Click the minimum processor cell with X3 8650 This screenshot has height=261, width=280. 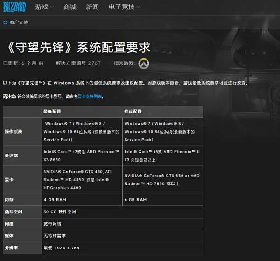(x=82, y=156)
